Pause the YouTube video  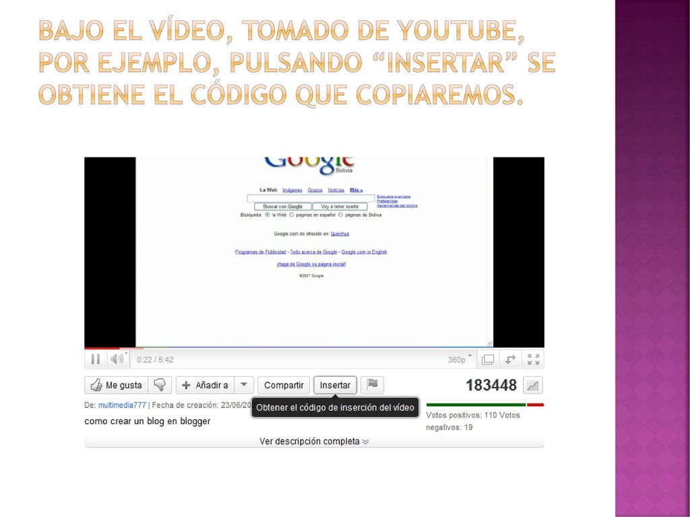tap(96, 359)
